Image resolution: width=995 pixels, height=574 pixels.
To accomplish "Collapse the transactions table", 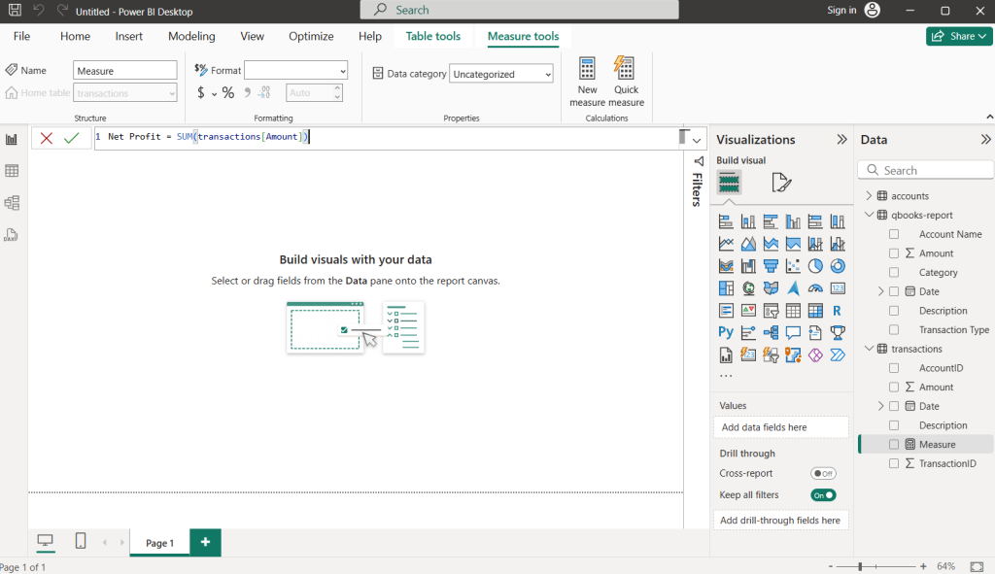I will point(869,349).
